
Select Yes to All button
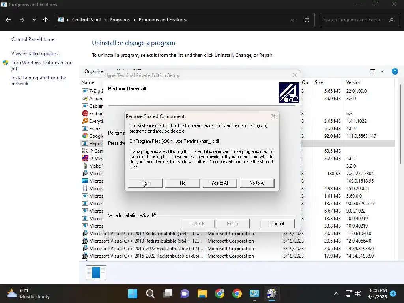pyautogui.click(x=219, y=183)
